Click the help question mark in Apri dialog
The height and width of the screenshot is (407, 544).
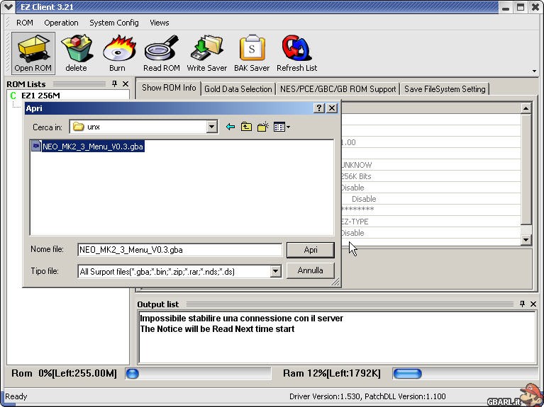319,108
